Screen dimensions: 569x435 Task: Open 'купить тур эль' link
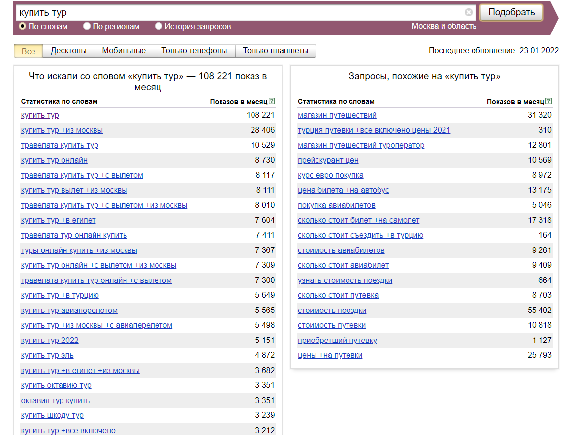pos(47,356)
